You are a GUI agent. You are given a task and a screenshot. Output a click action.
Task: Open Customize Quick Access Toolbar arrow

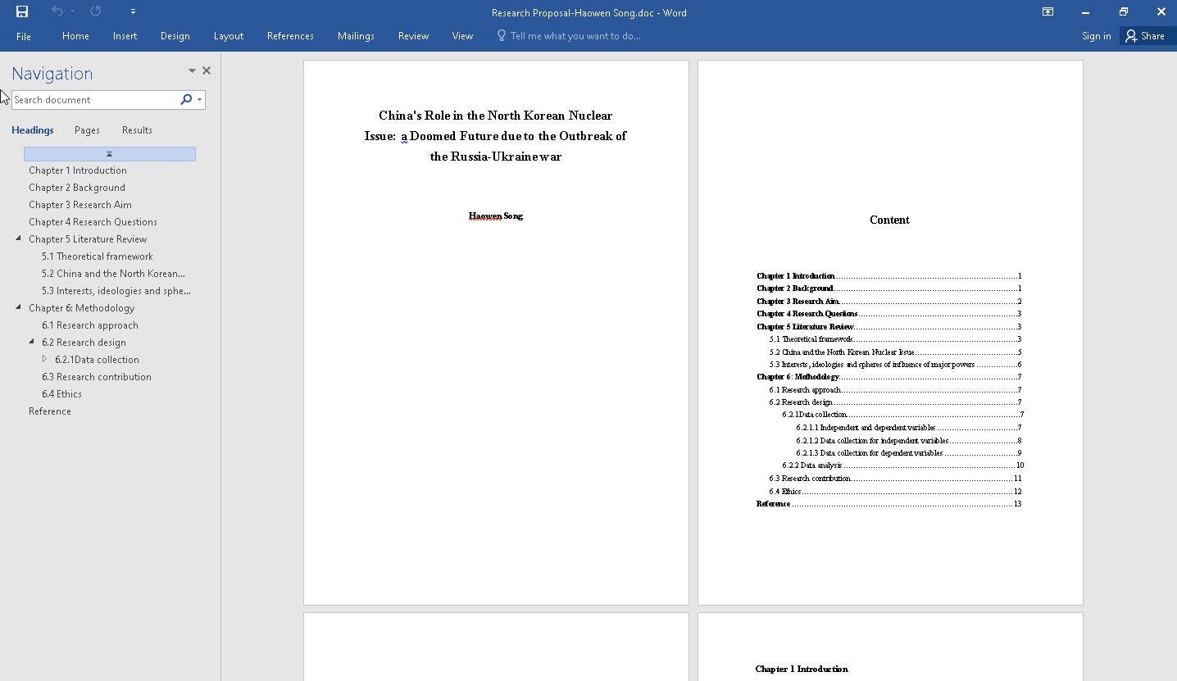133,11
